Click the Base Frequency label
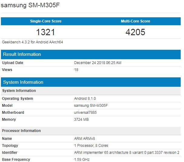Viewport: 184px width, 162px height. tap(16, 159)
